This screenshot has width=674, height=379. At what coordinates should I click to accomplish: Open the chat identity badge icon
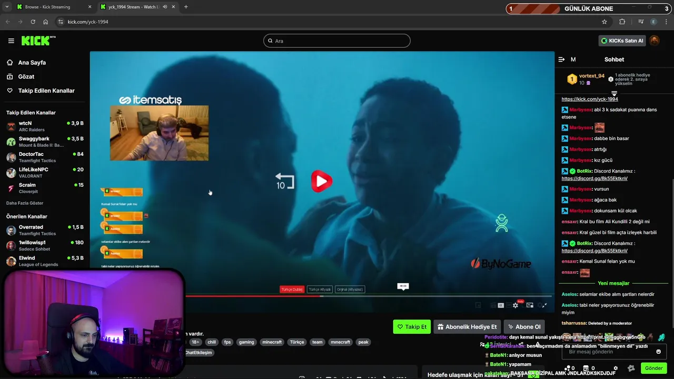tap(631, 368)
